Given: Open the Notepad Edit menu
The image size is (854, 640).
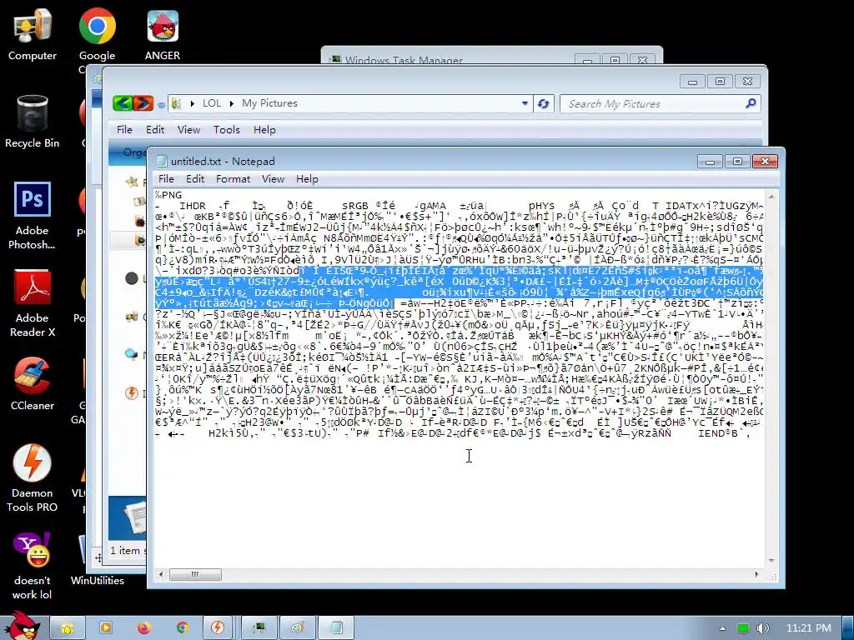Looking at the screenshot, I should point(195,179).
